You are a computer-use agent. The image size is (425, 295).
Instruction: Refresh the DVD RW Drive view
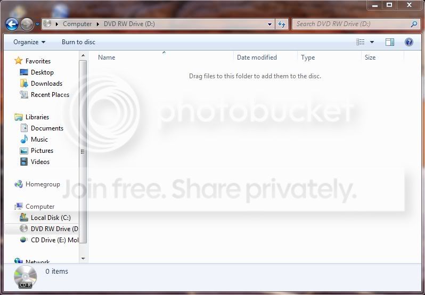tap(282, 24)
